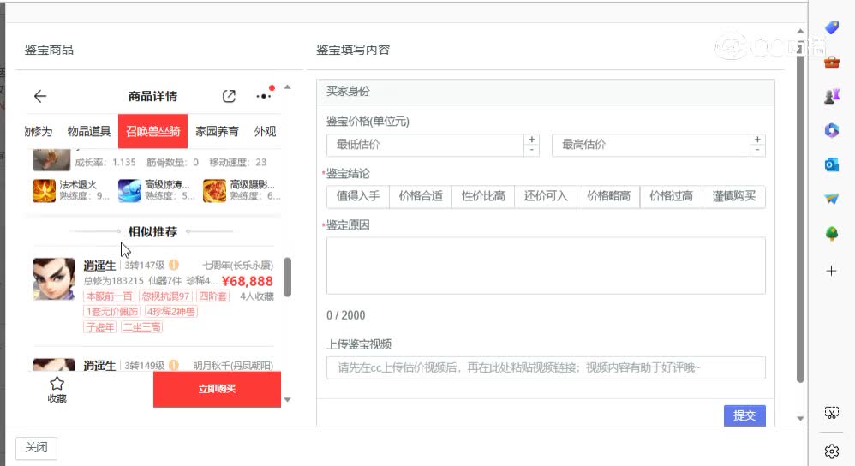This screenshot has width=855, height=466.
Task: Click the 提交 submit button
Action: (x=744, y=415)
